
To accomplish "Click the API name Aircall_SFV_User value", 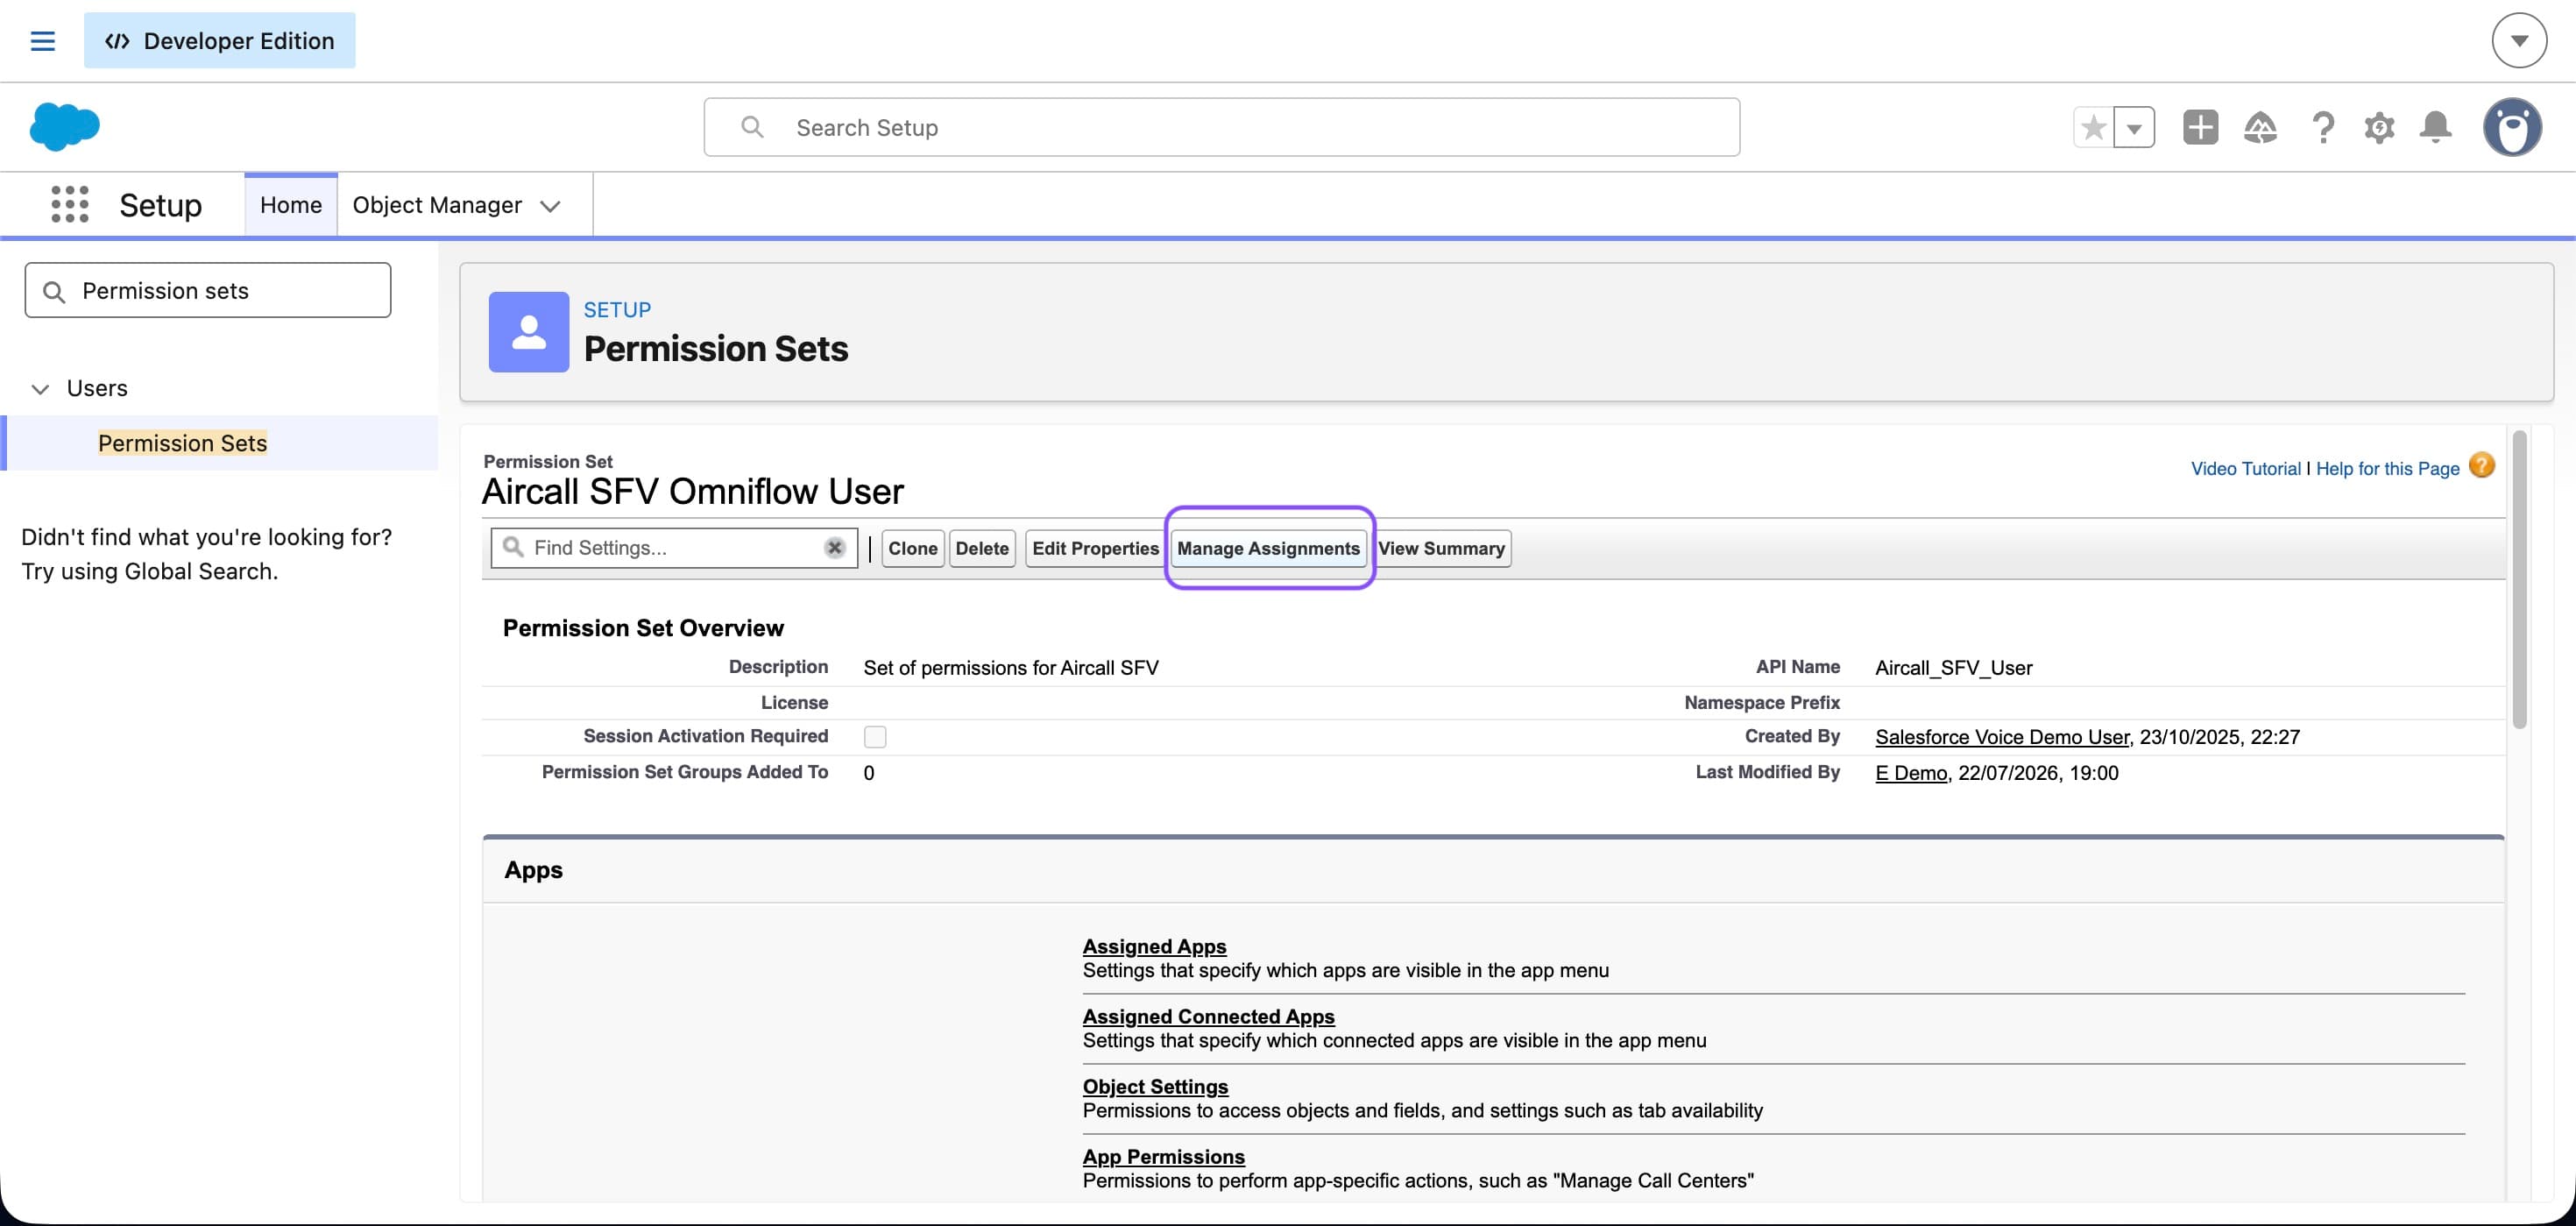I will (x=1953, y=668).
